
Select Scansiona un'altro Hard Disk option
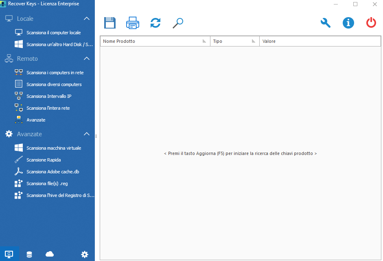pos(59,44)
